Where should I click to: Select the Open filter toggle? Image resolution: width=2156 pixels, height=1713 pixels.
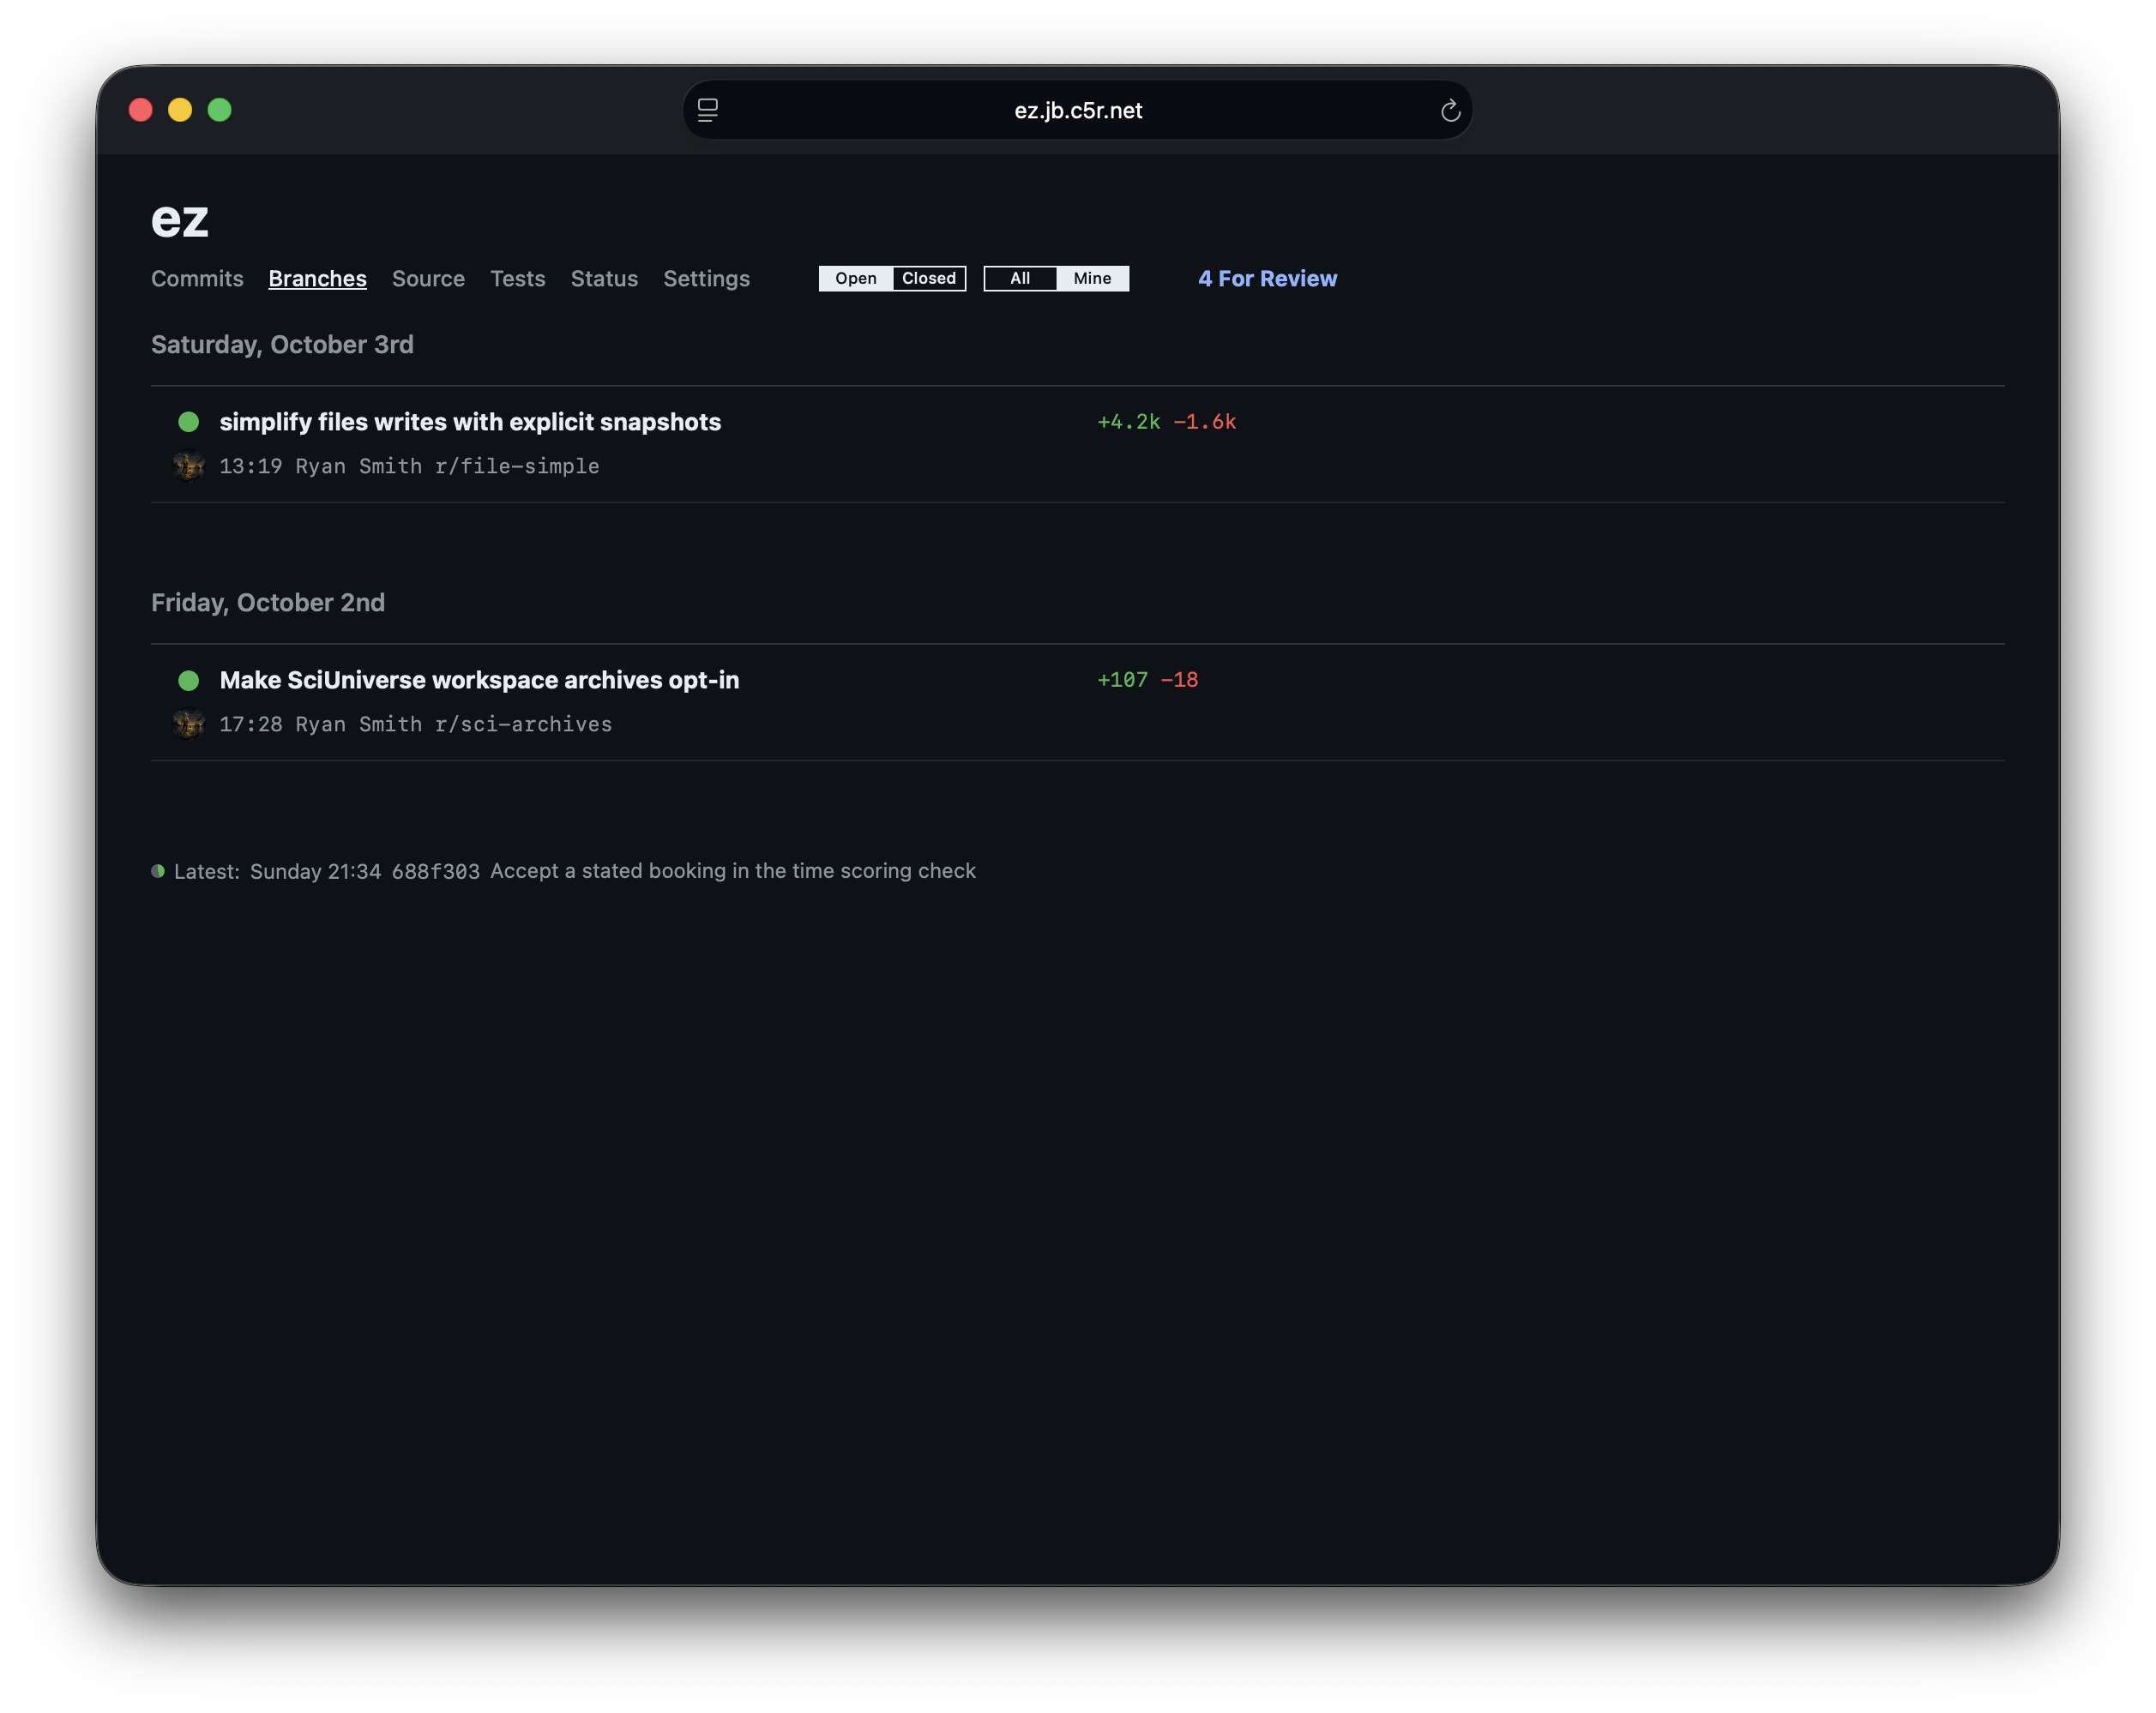click(856, 278)
